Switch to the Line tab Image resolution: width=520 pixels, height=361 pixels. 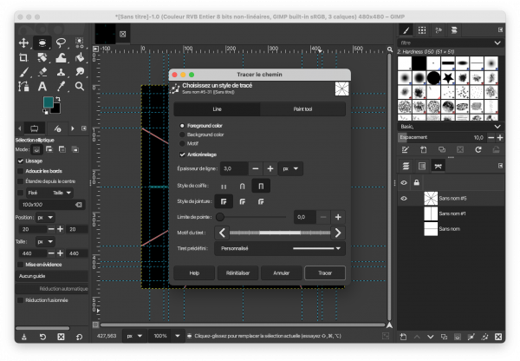[x=217, y=109]
